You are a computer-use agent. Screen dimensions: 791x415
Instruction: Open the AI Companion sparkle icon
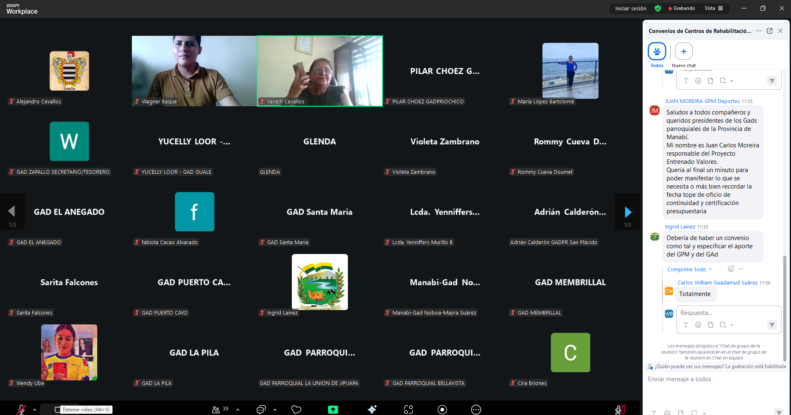[372, 409]
